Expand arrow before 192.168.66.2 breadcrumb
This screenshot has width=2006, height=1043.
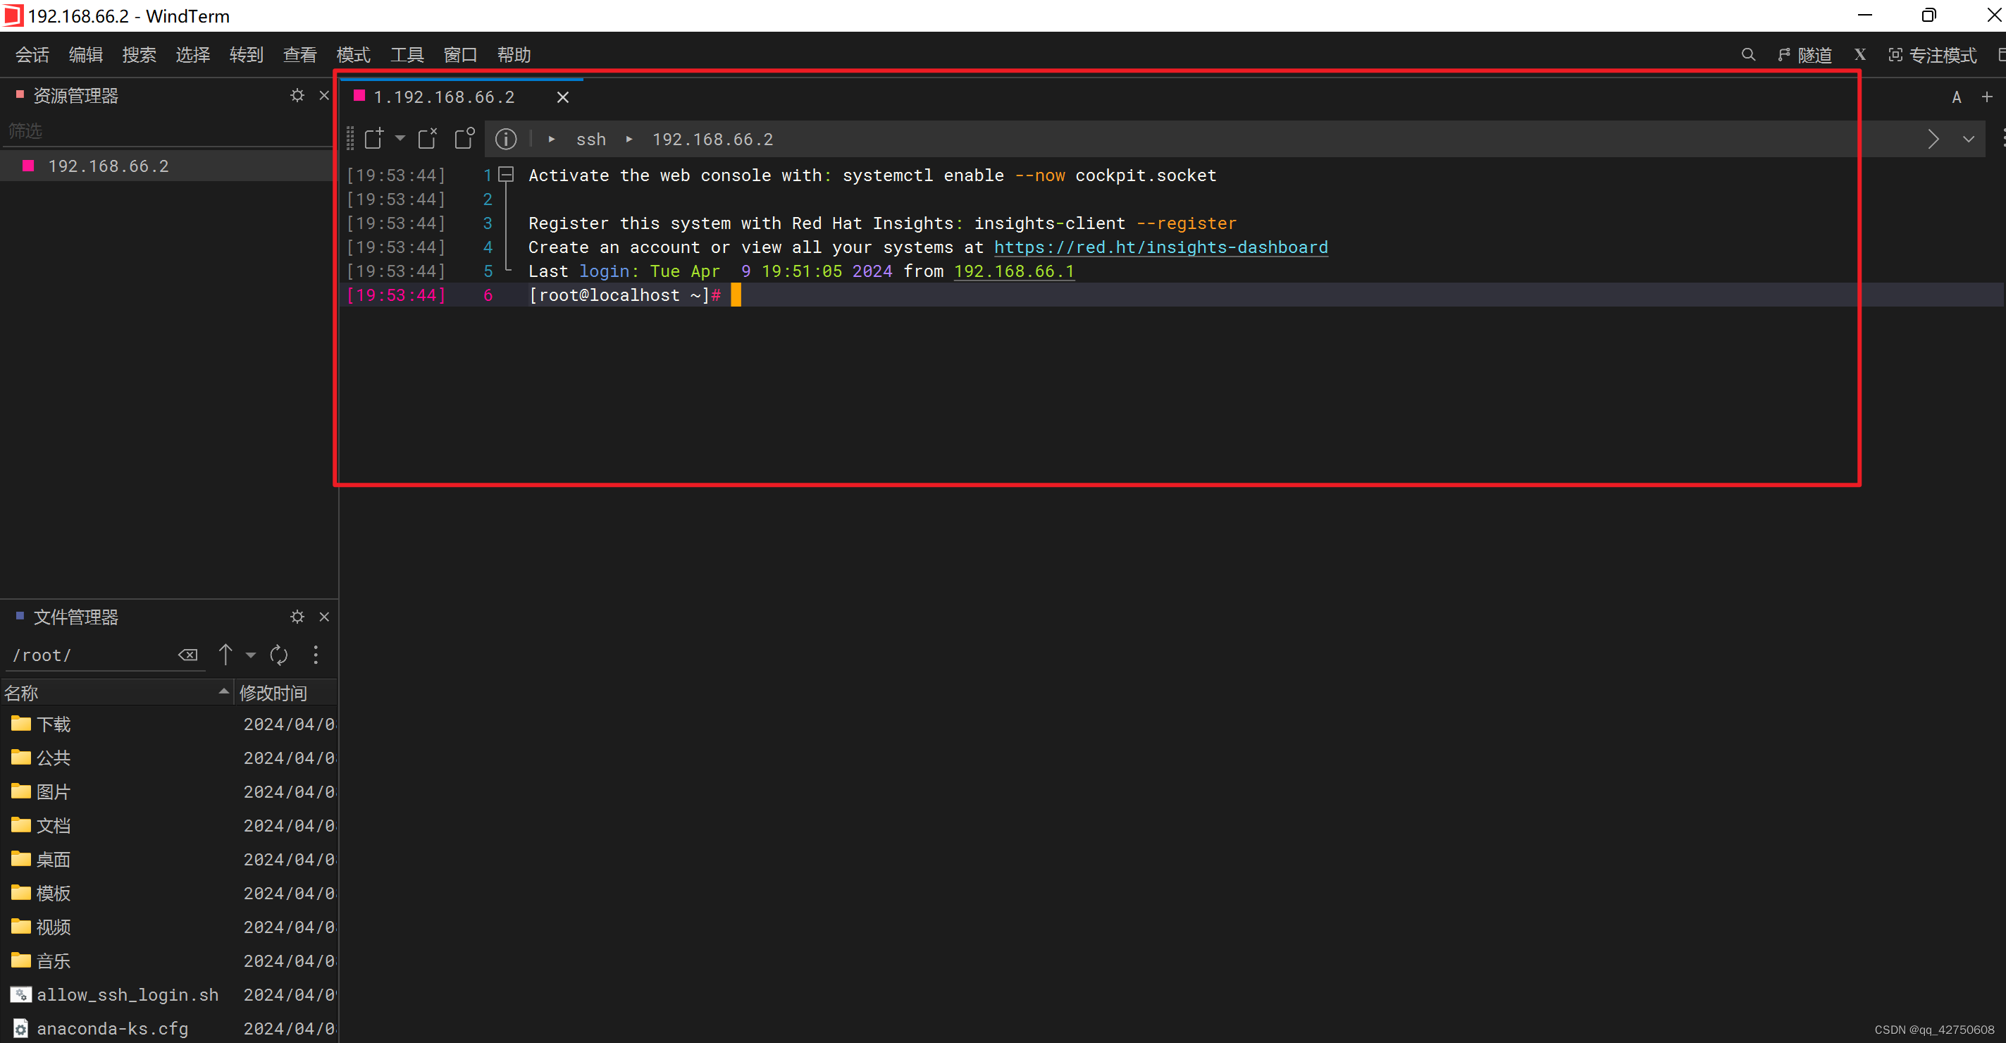(629, 139)
